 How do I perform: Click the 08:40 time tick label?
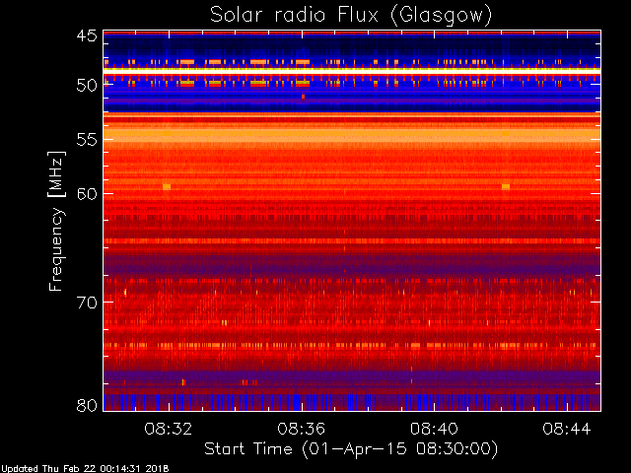pyautogui.click(x=434, y=429)
